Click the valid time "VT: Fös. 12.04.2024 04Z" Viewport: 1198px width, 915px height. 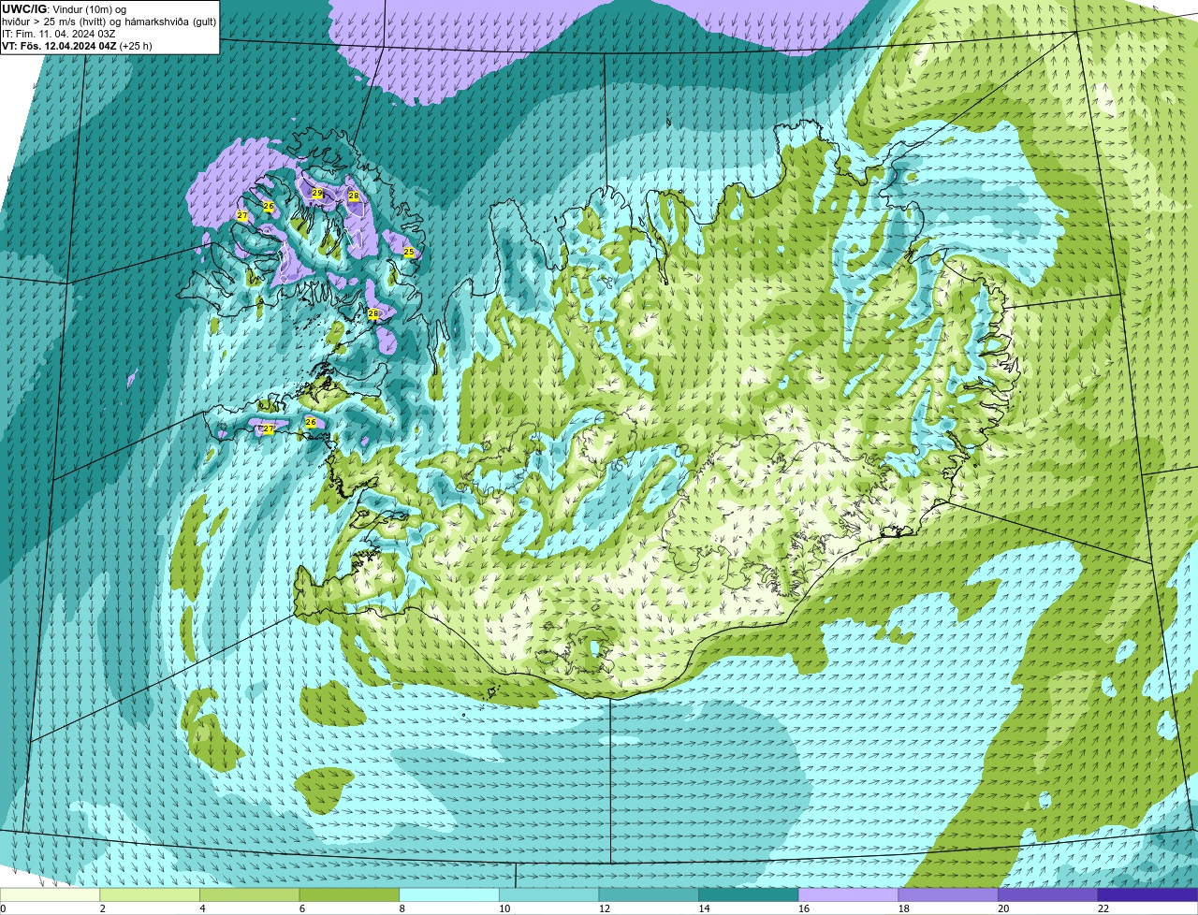click(59, 46)
